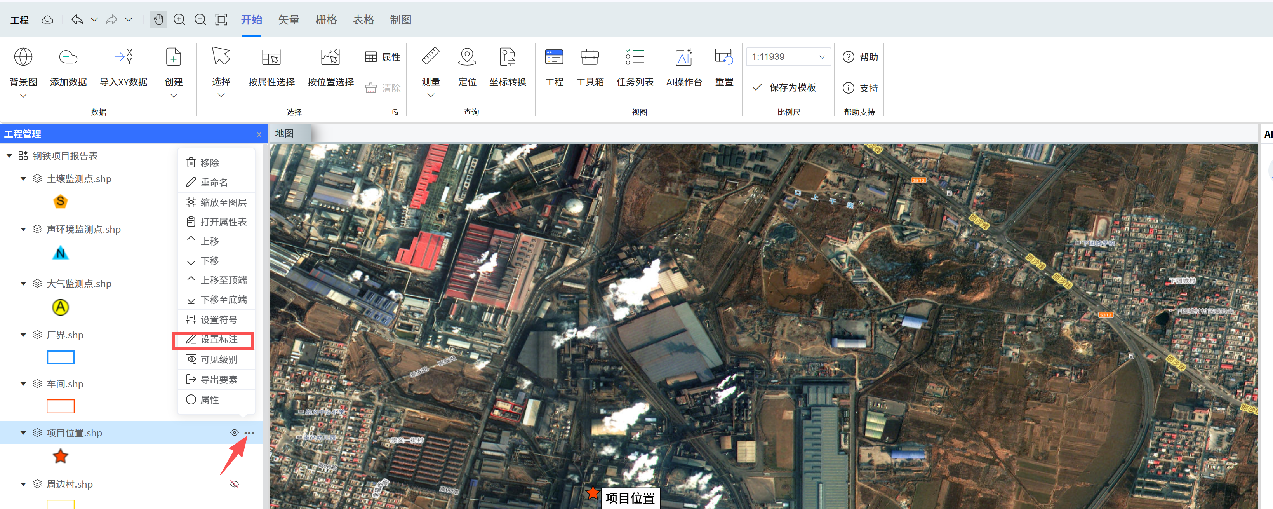The height and width of the screenshot is (509, 1273).
Task: Open the Add Data cloud tool
Action: point(68,58)
